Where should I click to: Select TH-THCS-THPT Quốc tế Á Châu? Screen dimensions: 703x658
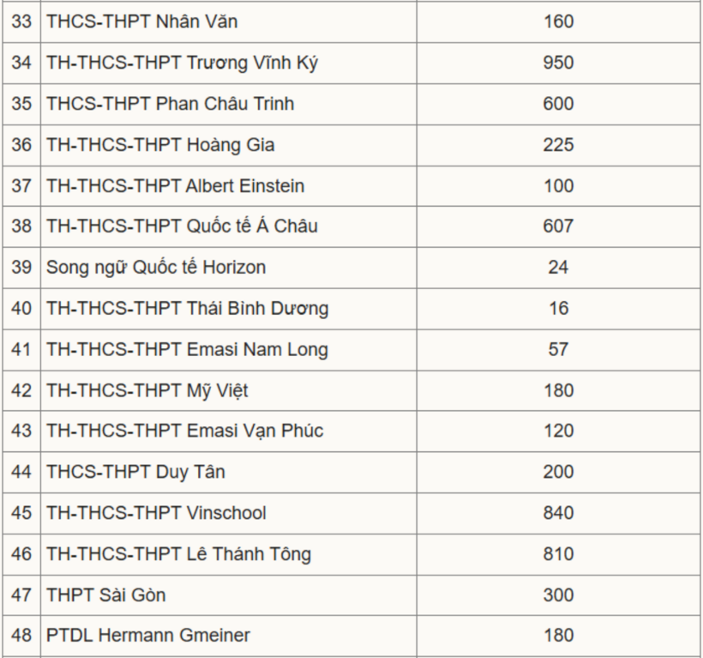tap(182, 226)
